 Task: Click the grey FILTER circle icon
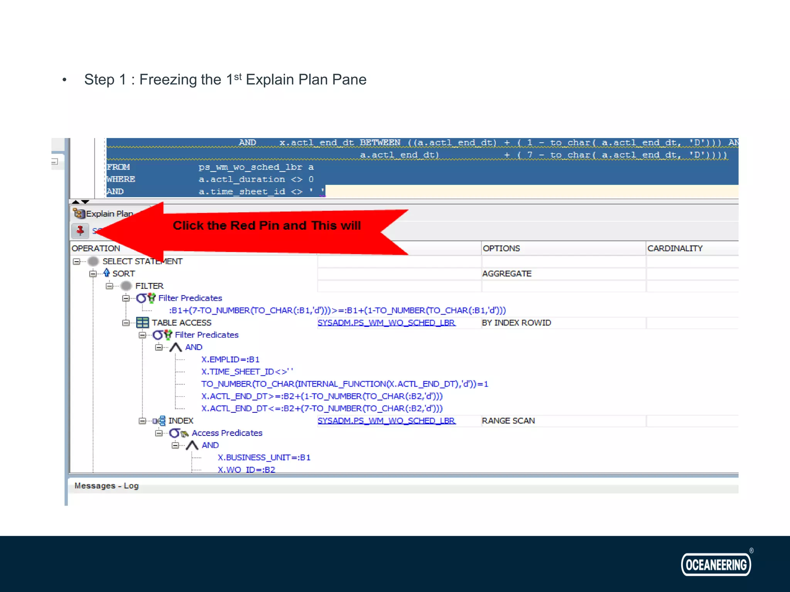coord(126,286)
